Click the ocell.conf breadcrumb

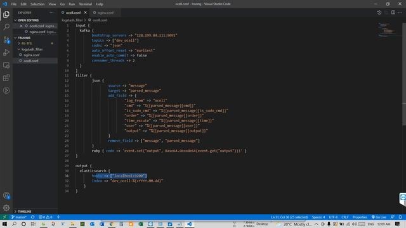100,20
